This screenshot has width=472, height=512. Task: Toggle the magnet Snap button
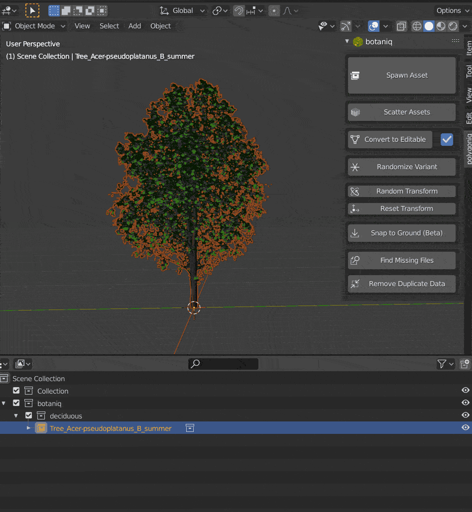pos(239,11)
